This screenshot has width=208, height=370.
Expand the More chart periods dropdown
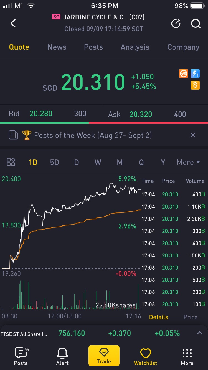click(x=188, y=162)
